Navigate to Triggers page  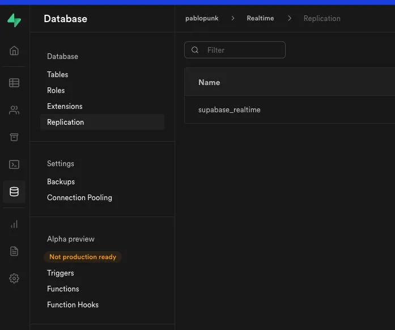pyautogui.click(x=60, y=273)
